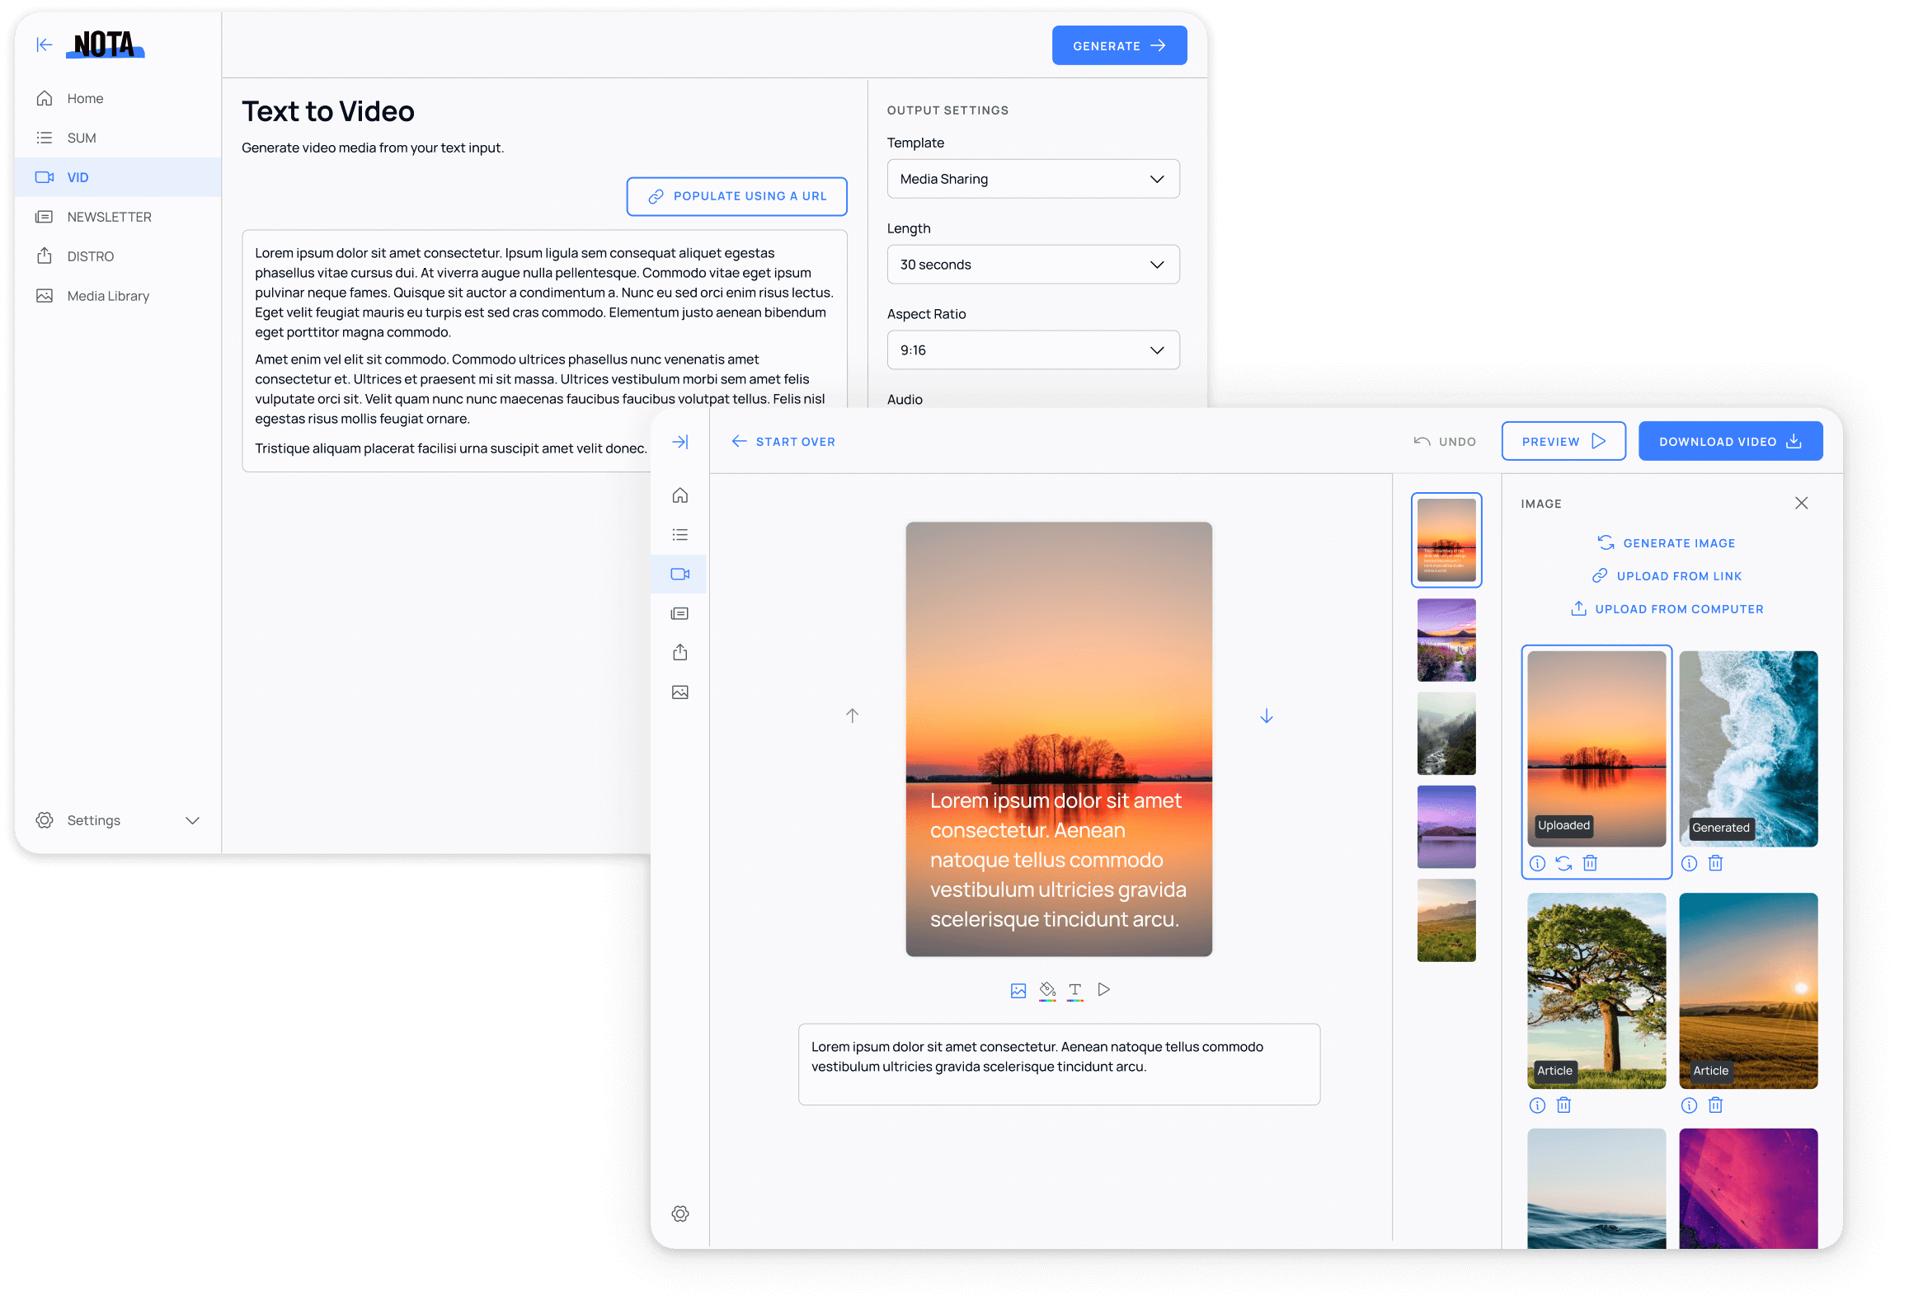Image resolution: width=1909 pixels, height=1314 pixels.
Task: Open the Length 30 seconds dropdown
Action: pyautogui.click(x=1032, y=265)
